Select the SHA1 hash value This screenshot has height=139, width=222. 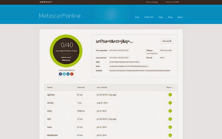click(129, 66)
